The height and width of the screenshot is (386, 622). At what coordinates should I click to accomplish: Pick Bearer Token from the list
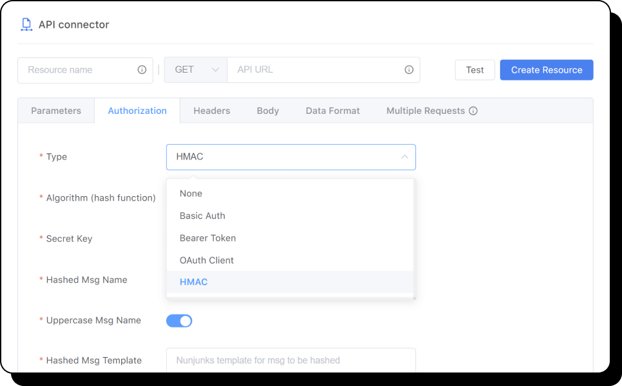pos(290,238)
